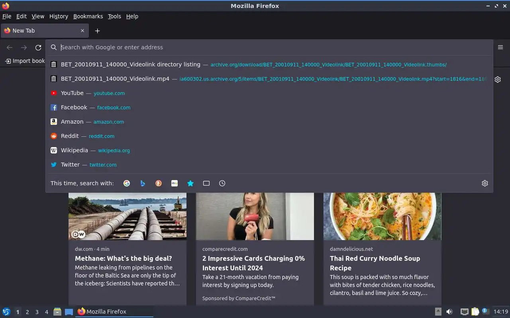
Task: Open the Methane pipeline article thumbnail
Action: click(127, 216)
